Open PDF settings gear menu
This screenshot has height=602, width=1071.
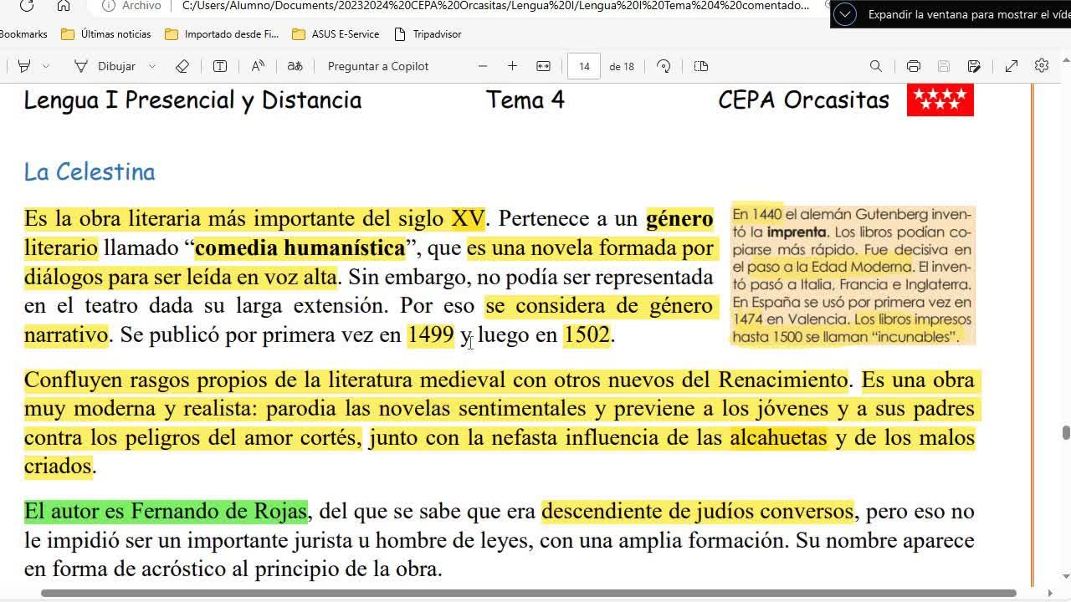pyautogui.click(x=1042, y=66)
